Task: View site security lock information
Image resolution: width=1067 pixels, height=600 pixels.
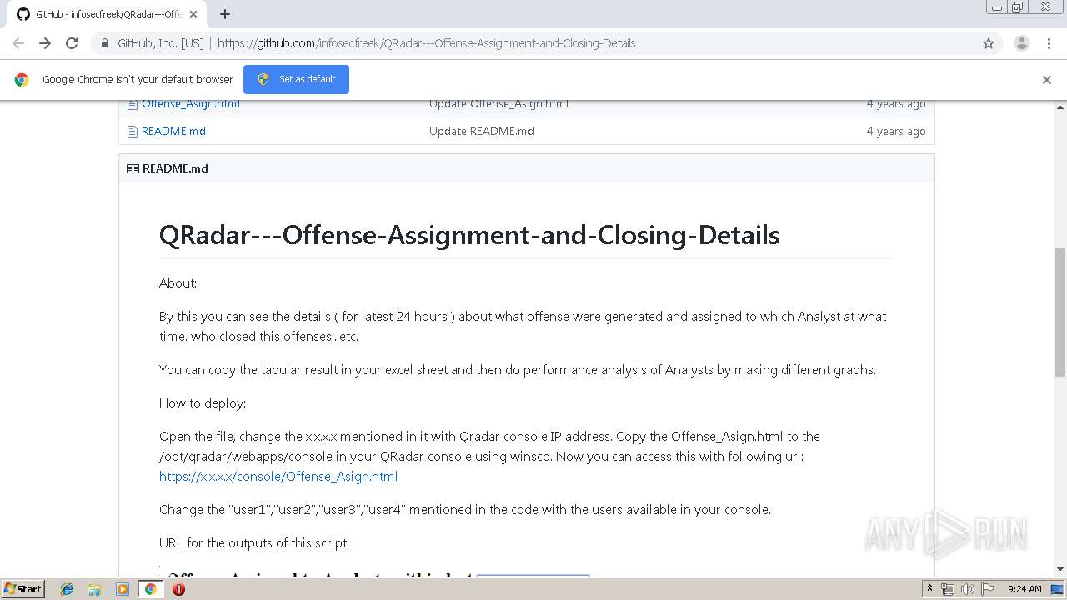Action: (104, 43)
